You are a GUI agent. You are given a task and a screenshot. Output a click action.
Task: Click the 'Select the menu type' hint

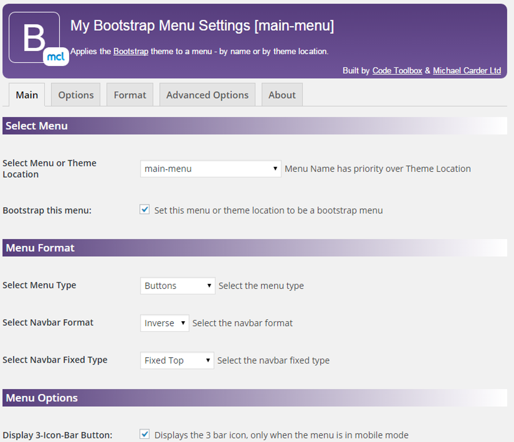pyautogui.click(x=261, y=286)
